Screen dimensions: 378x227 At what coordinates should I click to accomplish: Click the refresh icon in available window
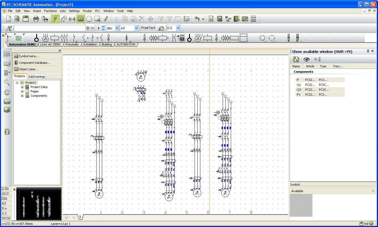(296, 59)
